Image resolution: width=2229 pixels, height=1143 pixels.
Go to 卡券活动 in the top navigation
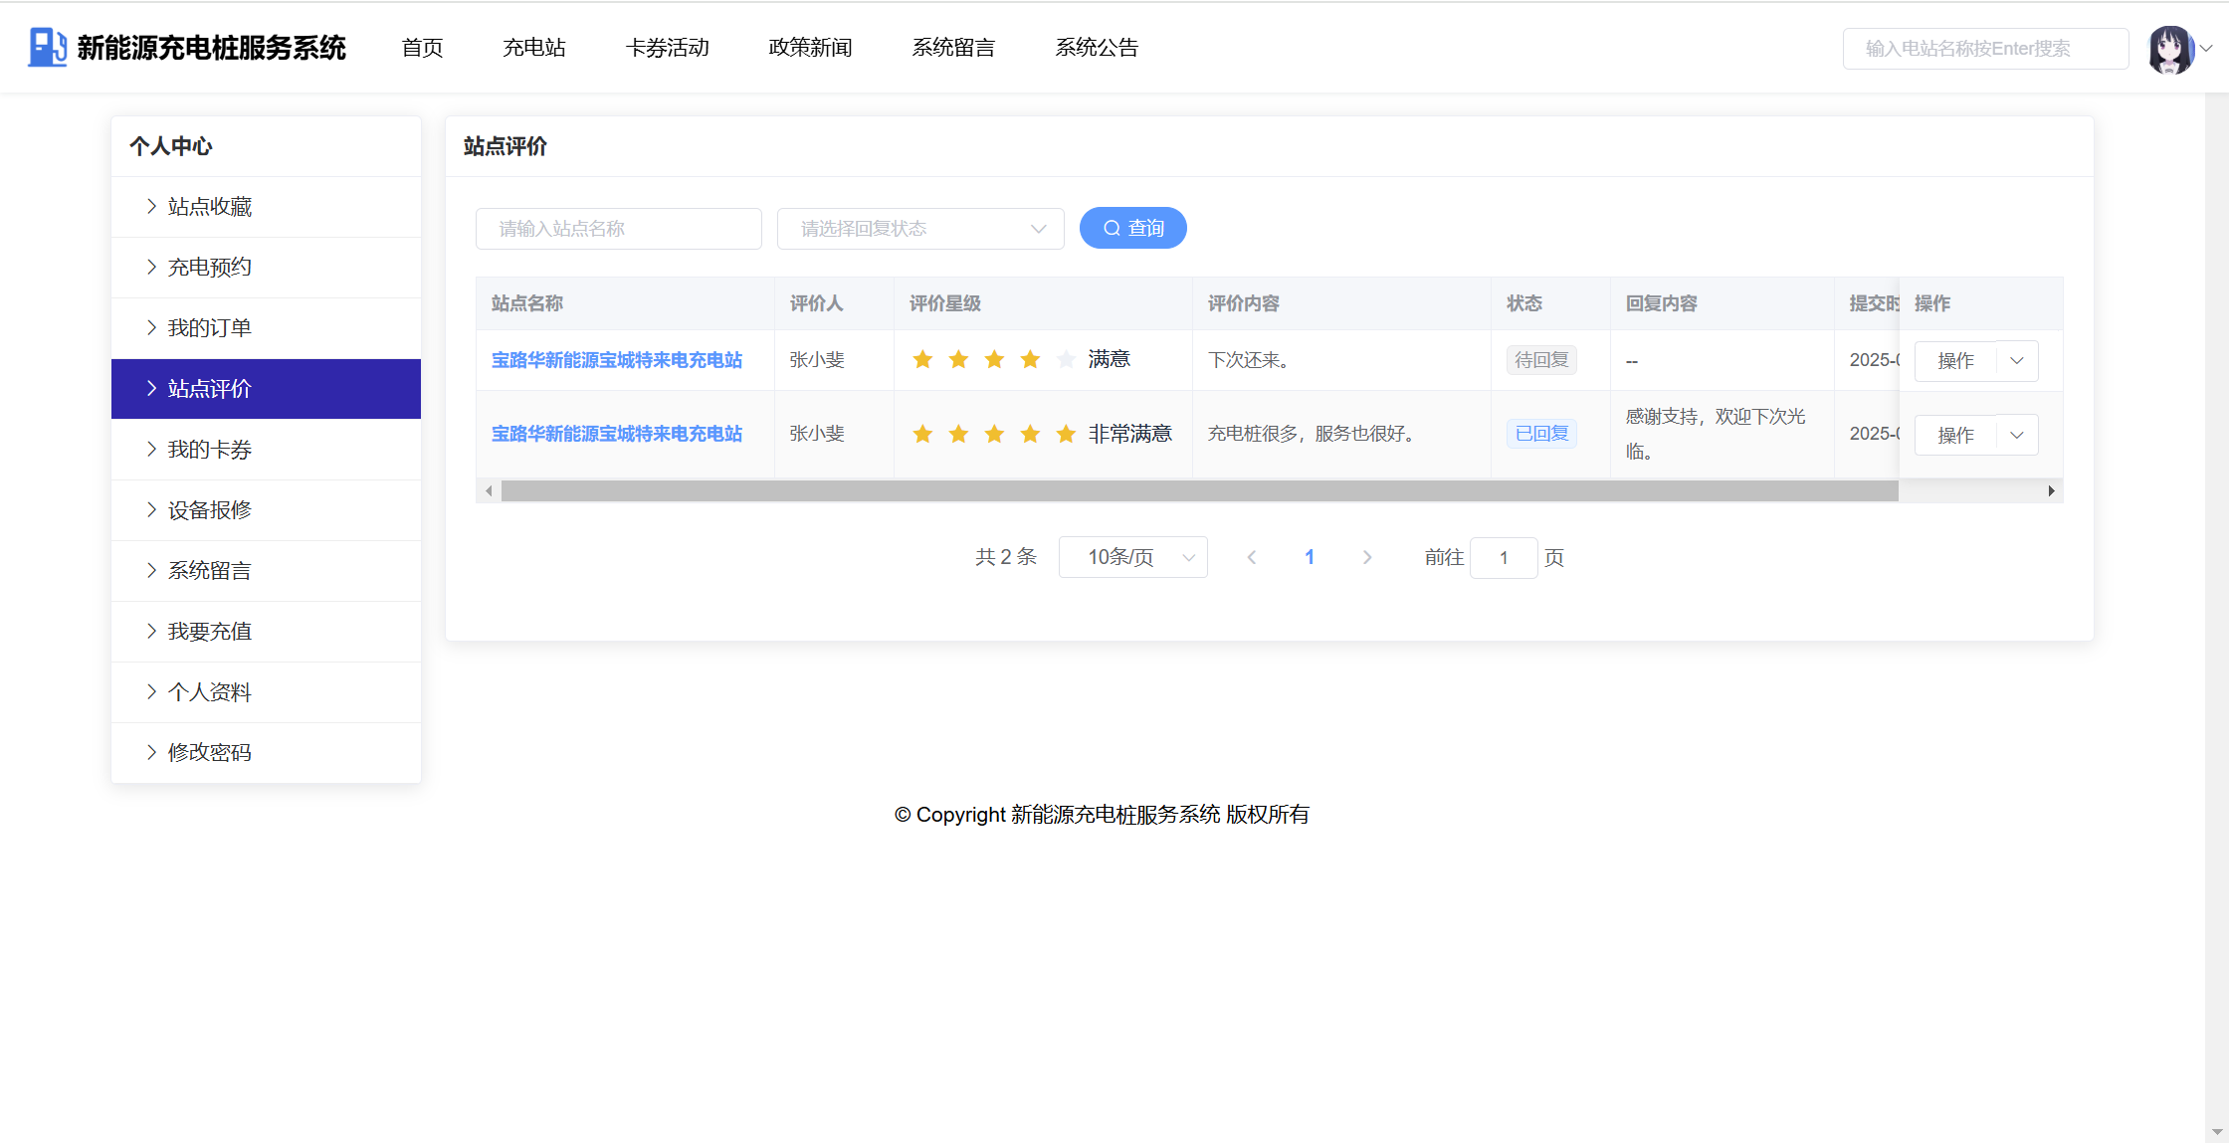tap(667, 48)
